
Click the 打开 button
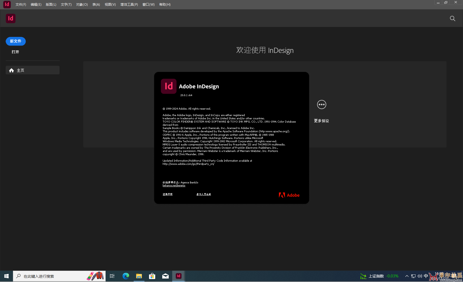pos(15,52)
